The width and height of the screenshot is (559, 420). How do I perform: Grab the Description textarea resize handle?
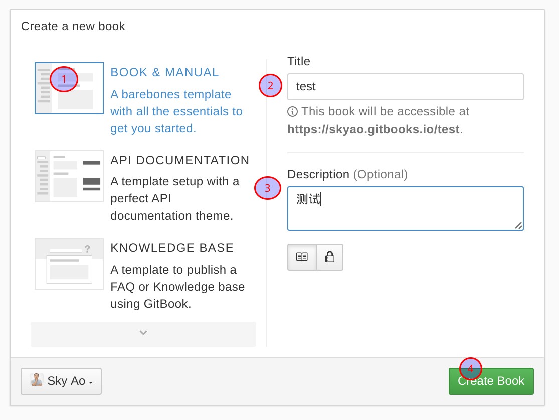point(519,226)
